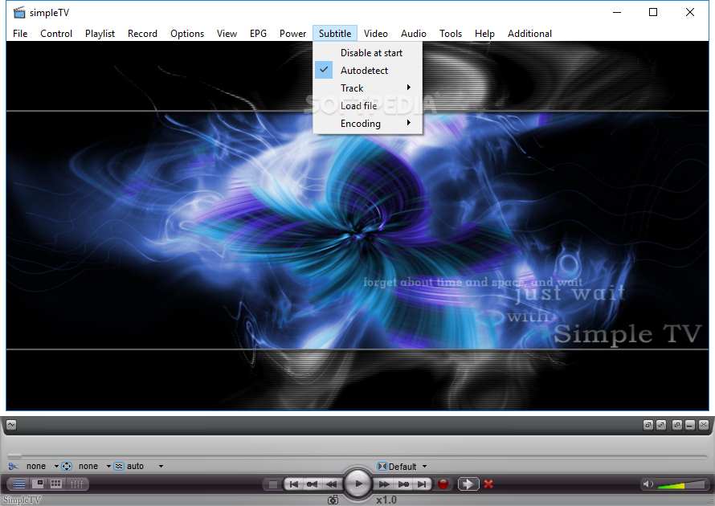The width and height of the screenshot is (715, 506).
Task: Click the deinterlace wave icon
Action: pyautogui.click(x=119, y=467)
